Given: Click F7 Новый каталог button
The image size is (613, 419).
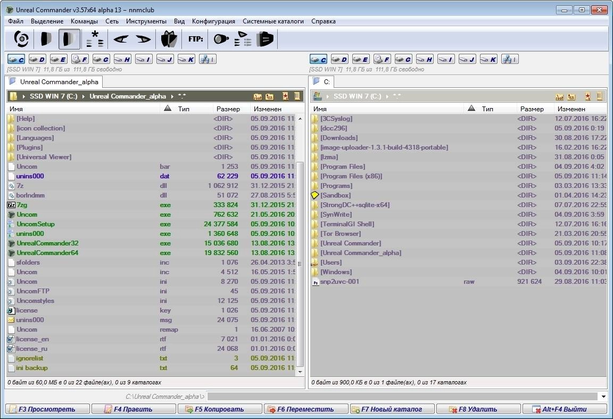Looking at the screenshot, I should (392, 409).
